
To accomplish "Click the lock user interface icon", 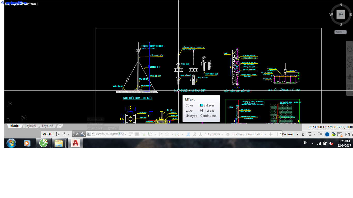I will tap(310, 134).
